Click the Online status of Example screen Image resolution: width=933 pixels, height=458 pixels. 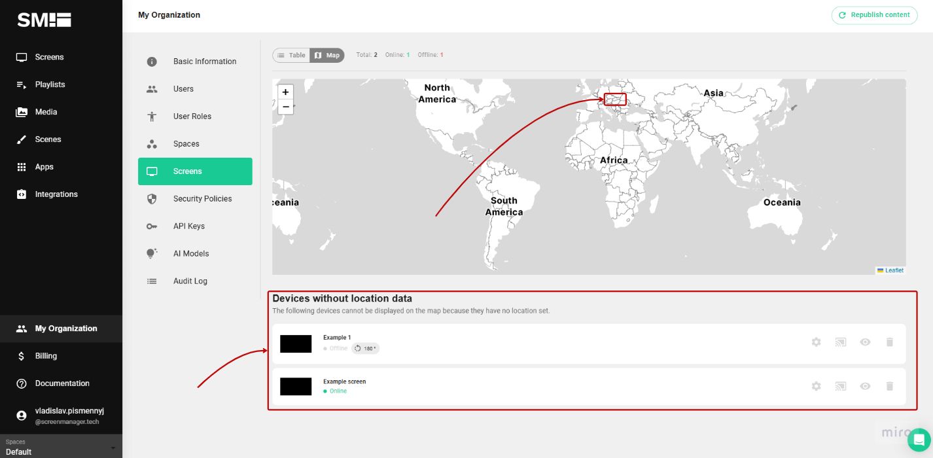tap(335, 391)
